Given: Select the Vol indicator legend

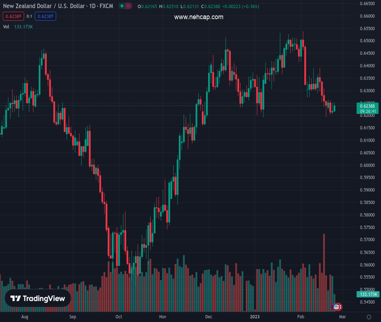Looking at the screenshot, I should (x=6, y=26).
